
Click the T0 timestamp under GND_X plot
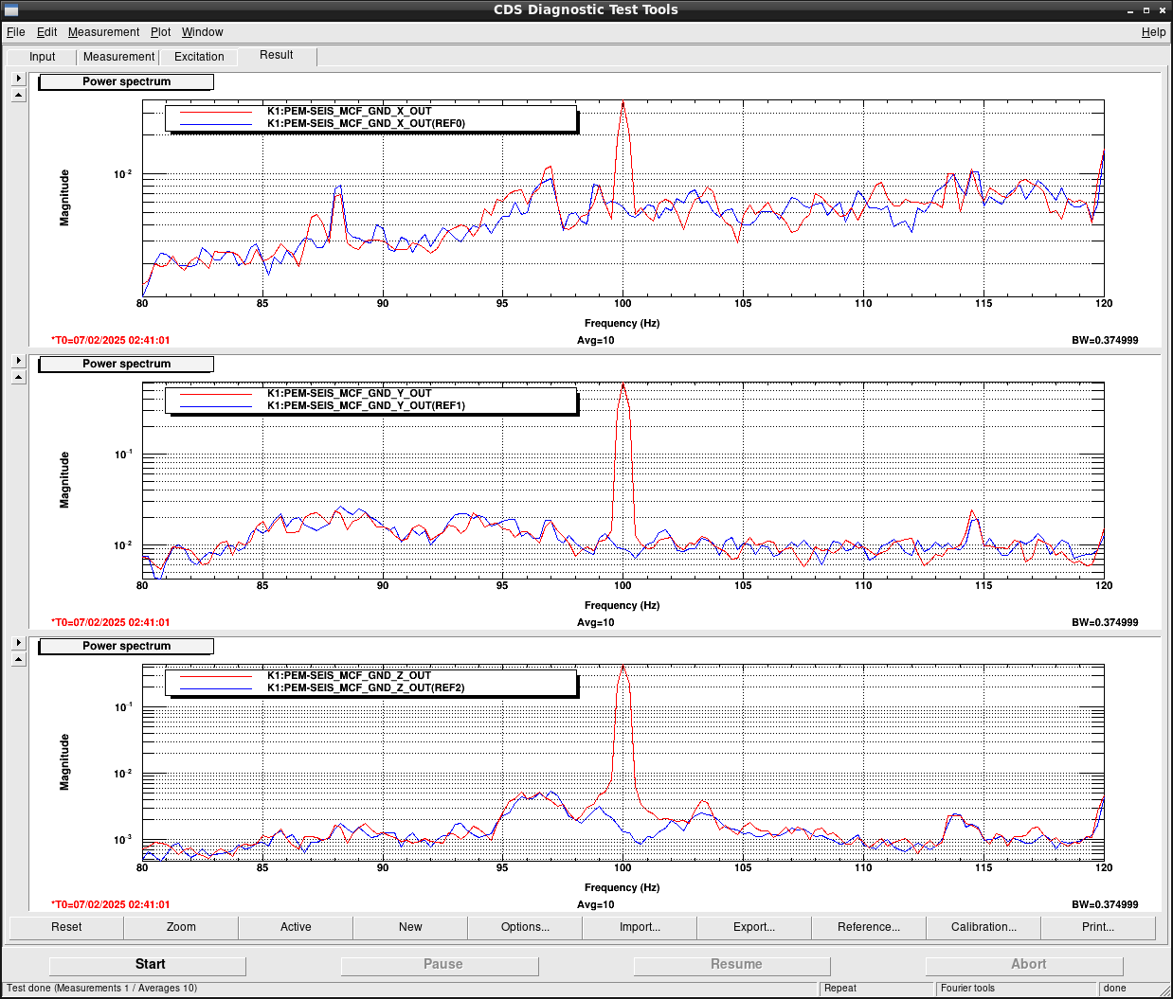coord(111,340)
